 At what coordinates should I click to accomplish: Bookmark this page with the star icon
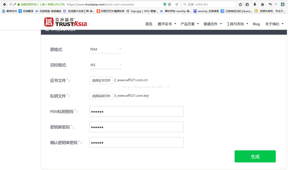coord(240,4)
